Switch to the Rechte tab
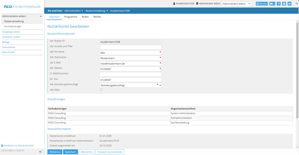This screenshot has height=155, width=299. (97, 17)
